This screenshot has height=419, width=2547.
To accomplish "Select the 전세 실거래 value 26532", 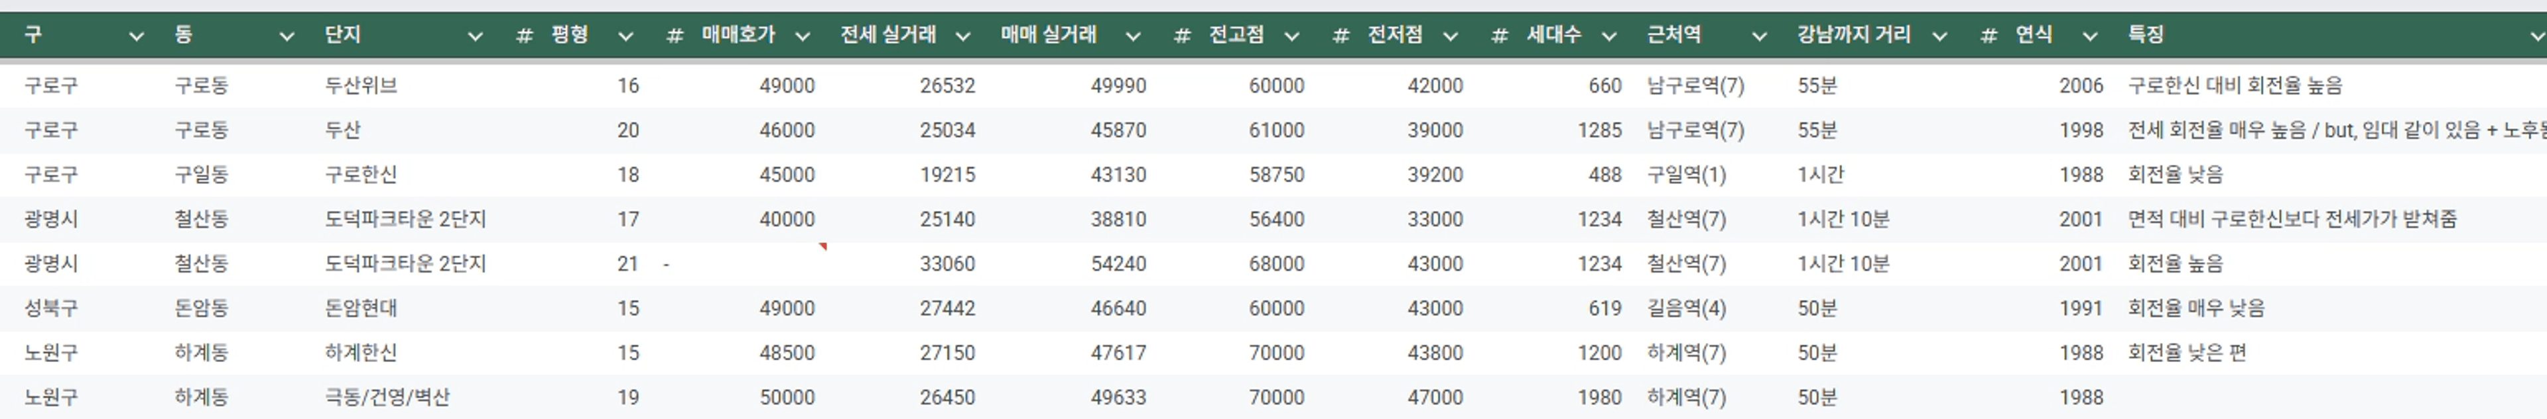I will tap(947, 86).
